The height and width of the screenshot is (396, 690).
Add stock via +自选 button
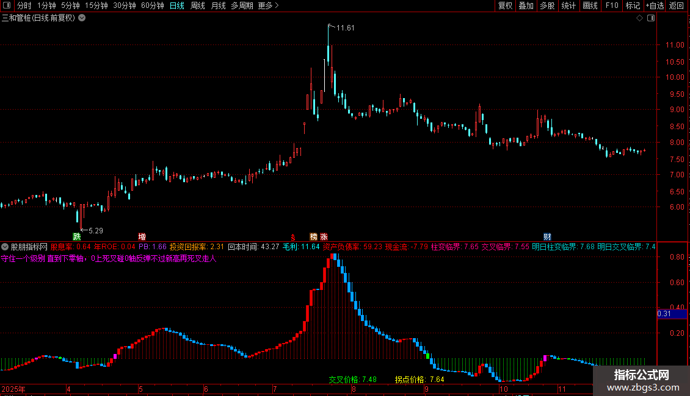655,5
